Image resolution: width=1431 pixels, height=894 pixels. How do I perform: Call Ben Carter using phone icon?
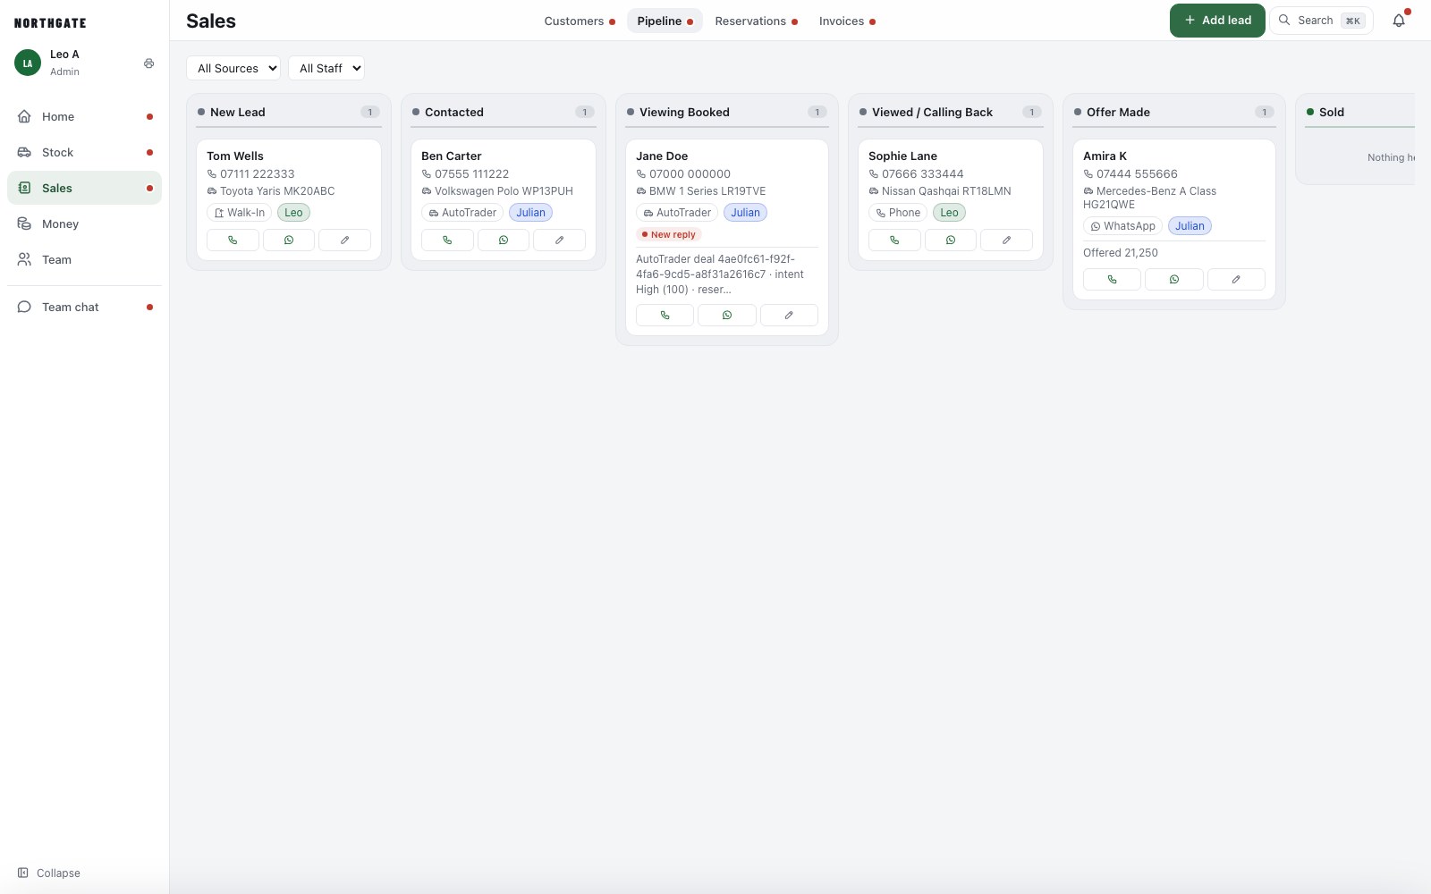click(447, 240)
